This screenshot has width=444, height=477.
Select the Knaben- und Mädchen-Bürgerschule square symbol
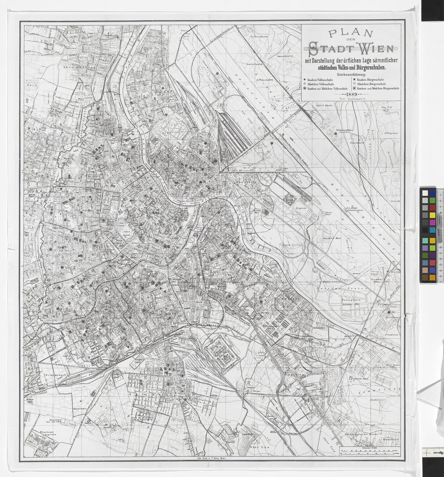(354, 88)
